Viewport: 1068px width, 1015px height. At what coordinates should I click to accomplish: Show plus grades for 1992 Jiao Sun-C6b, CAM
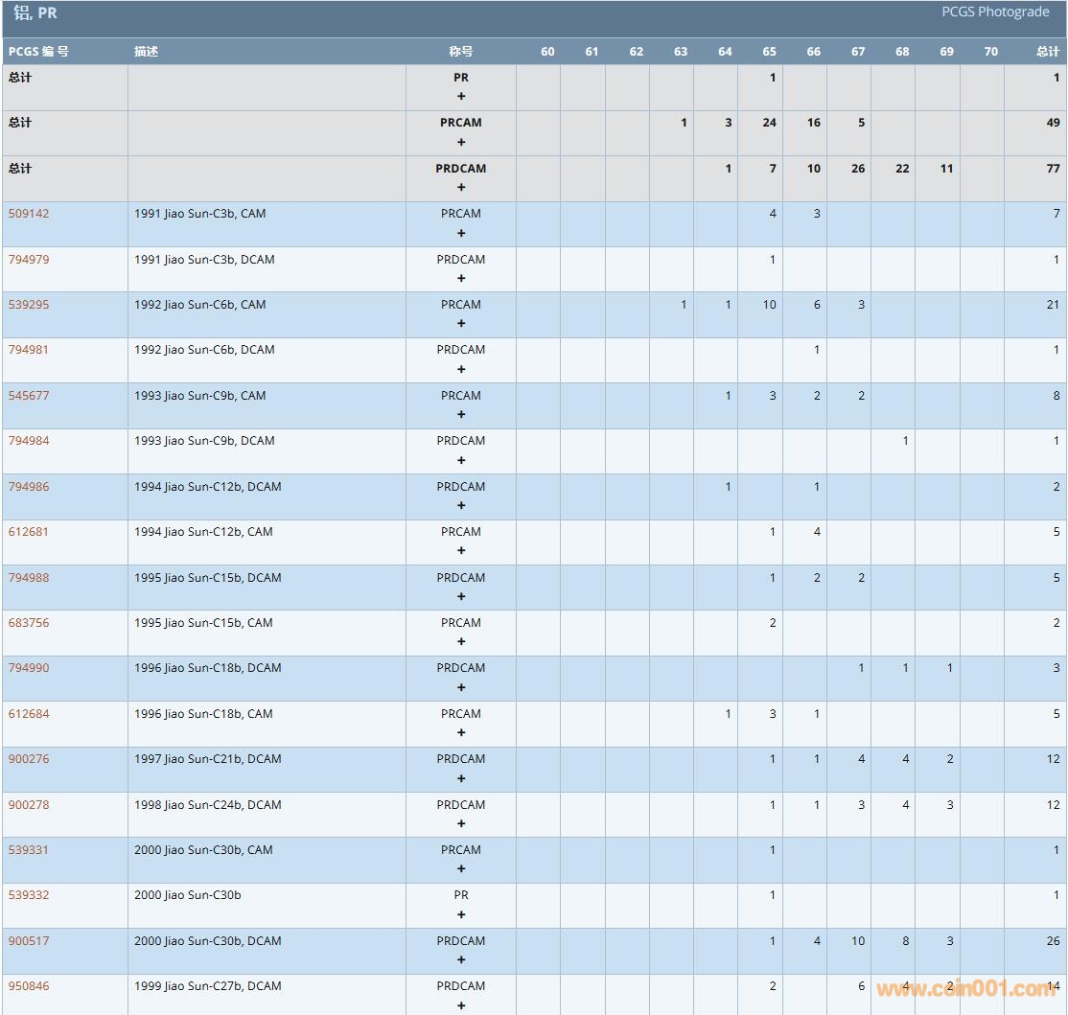coord(461,324)
